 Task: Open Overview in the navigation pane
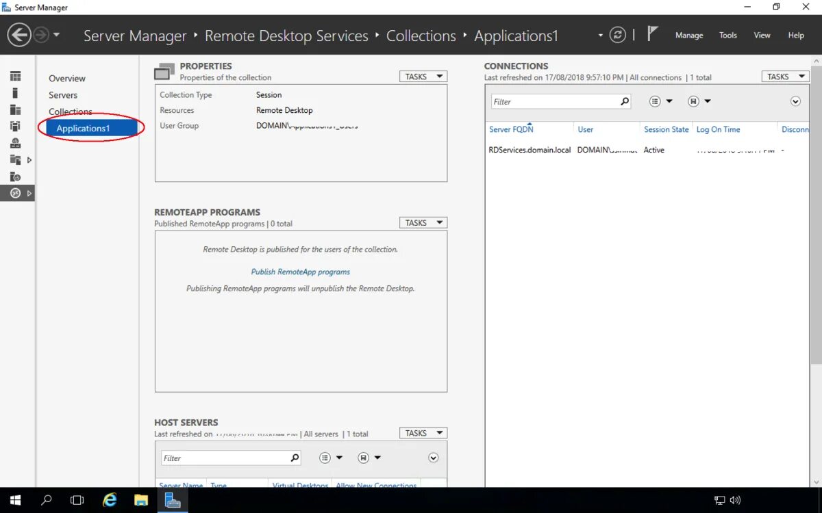pos(67,79)
